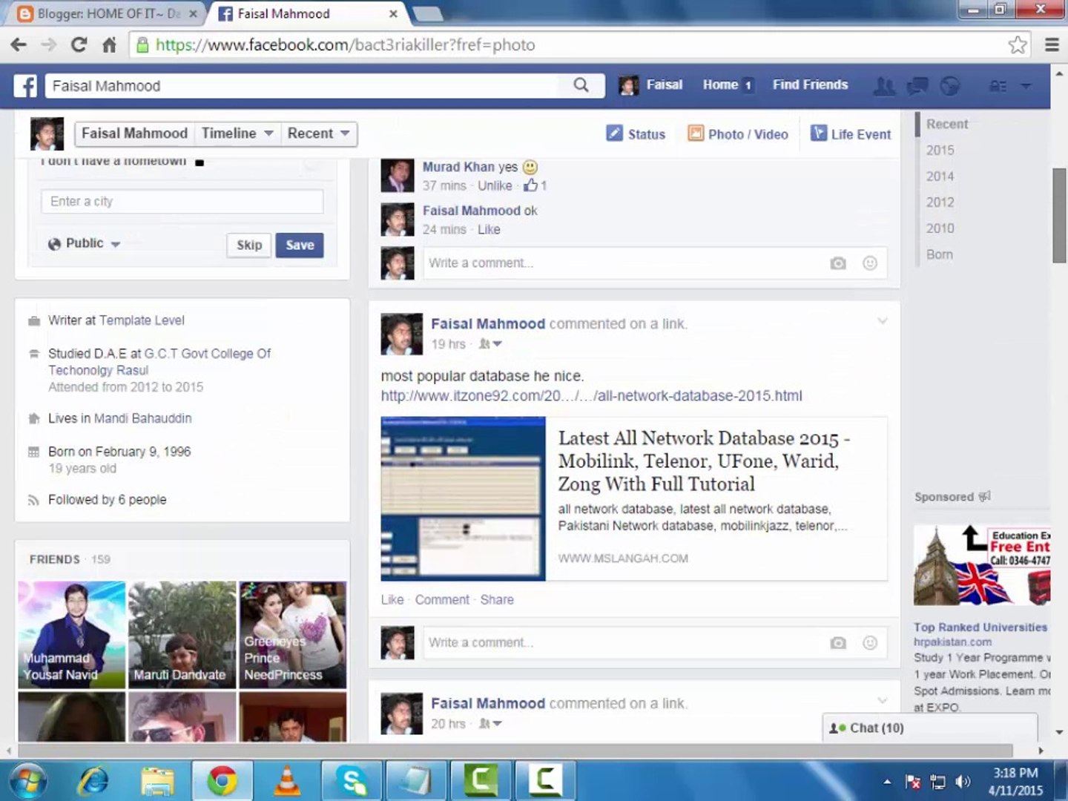Attach photo to comment under Faisal Mahmood ok
This screenshot has width=1068, height=801.
pyautogui.click(x=838, y=263)
